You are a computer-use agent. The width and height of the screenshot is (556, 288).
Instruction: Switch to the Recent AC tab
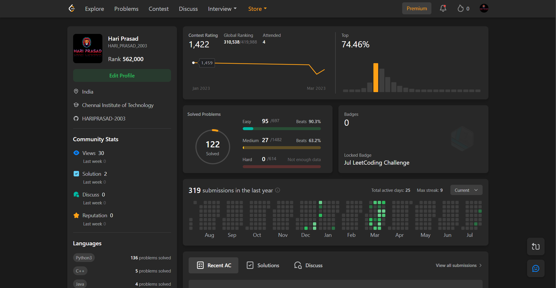click(x=214, y=265)
